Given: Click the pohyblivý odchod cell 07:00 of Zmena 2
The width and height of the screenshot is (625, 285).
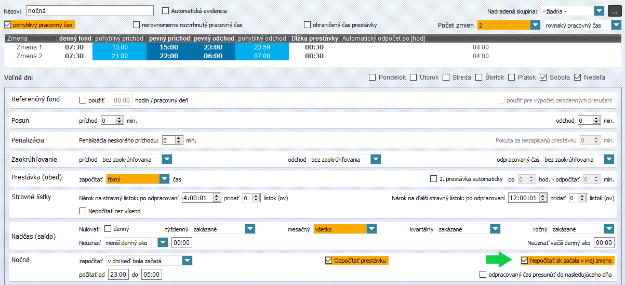Looking at the screenshot, I should (262, 56).
